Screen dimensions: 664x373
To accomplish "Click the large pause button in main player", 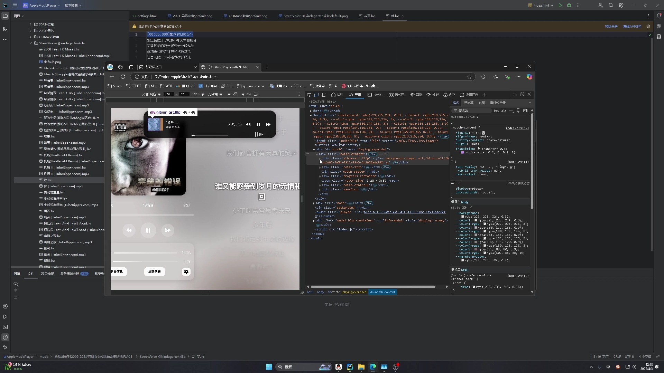I will [x=148, y=230].
